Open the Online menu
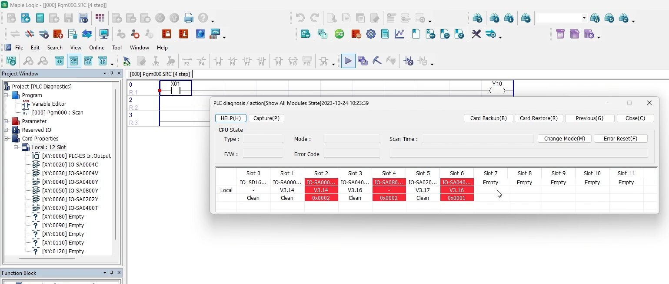This screenshot has height=284, width=669. coord(97,48)
